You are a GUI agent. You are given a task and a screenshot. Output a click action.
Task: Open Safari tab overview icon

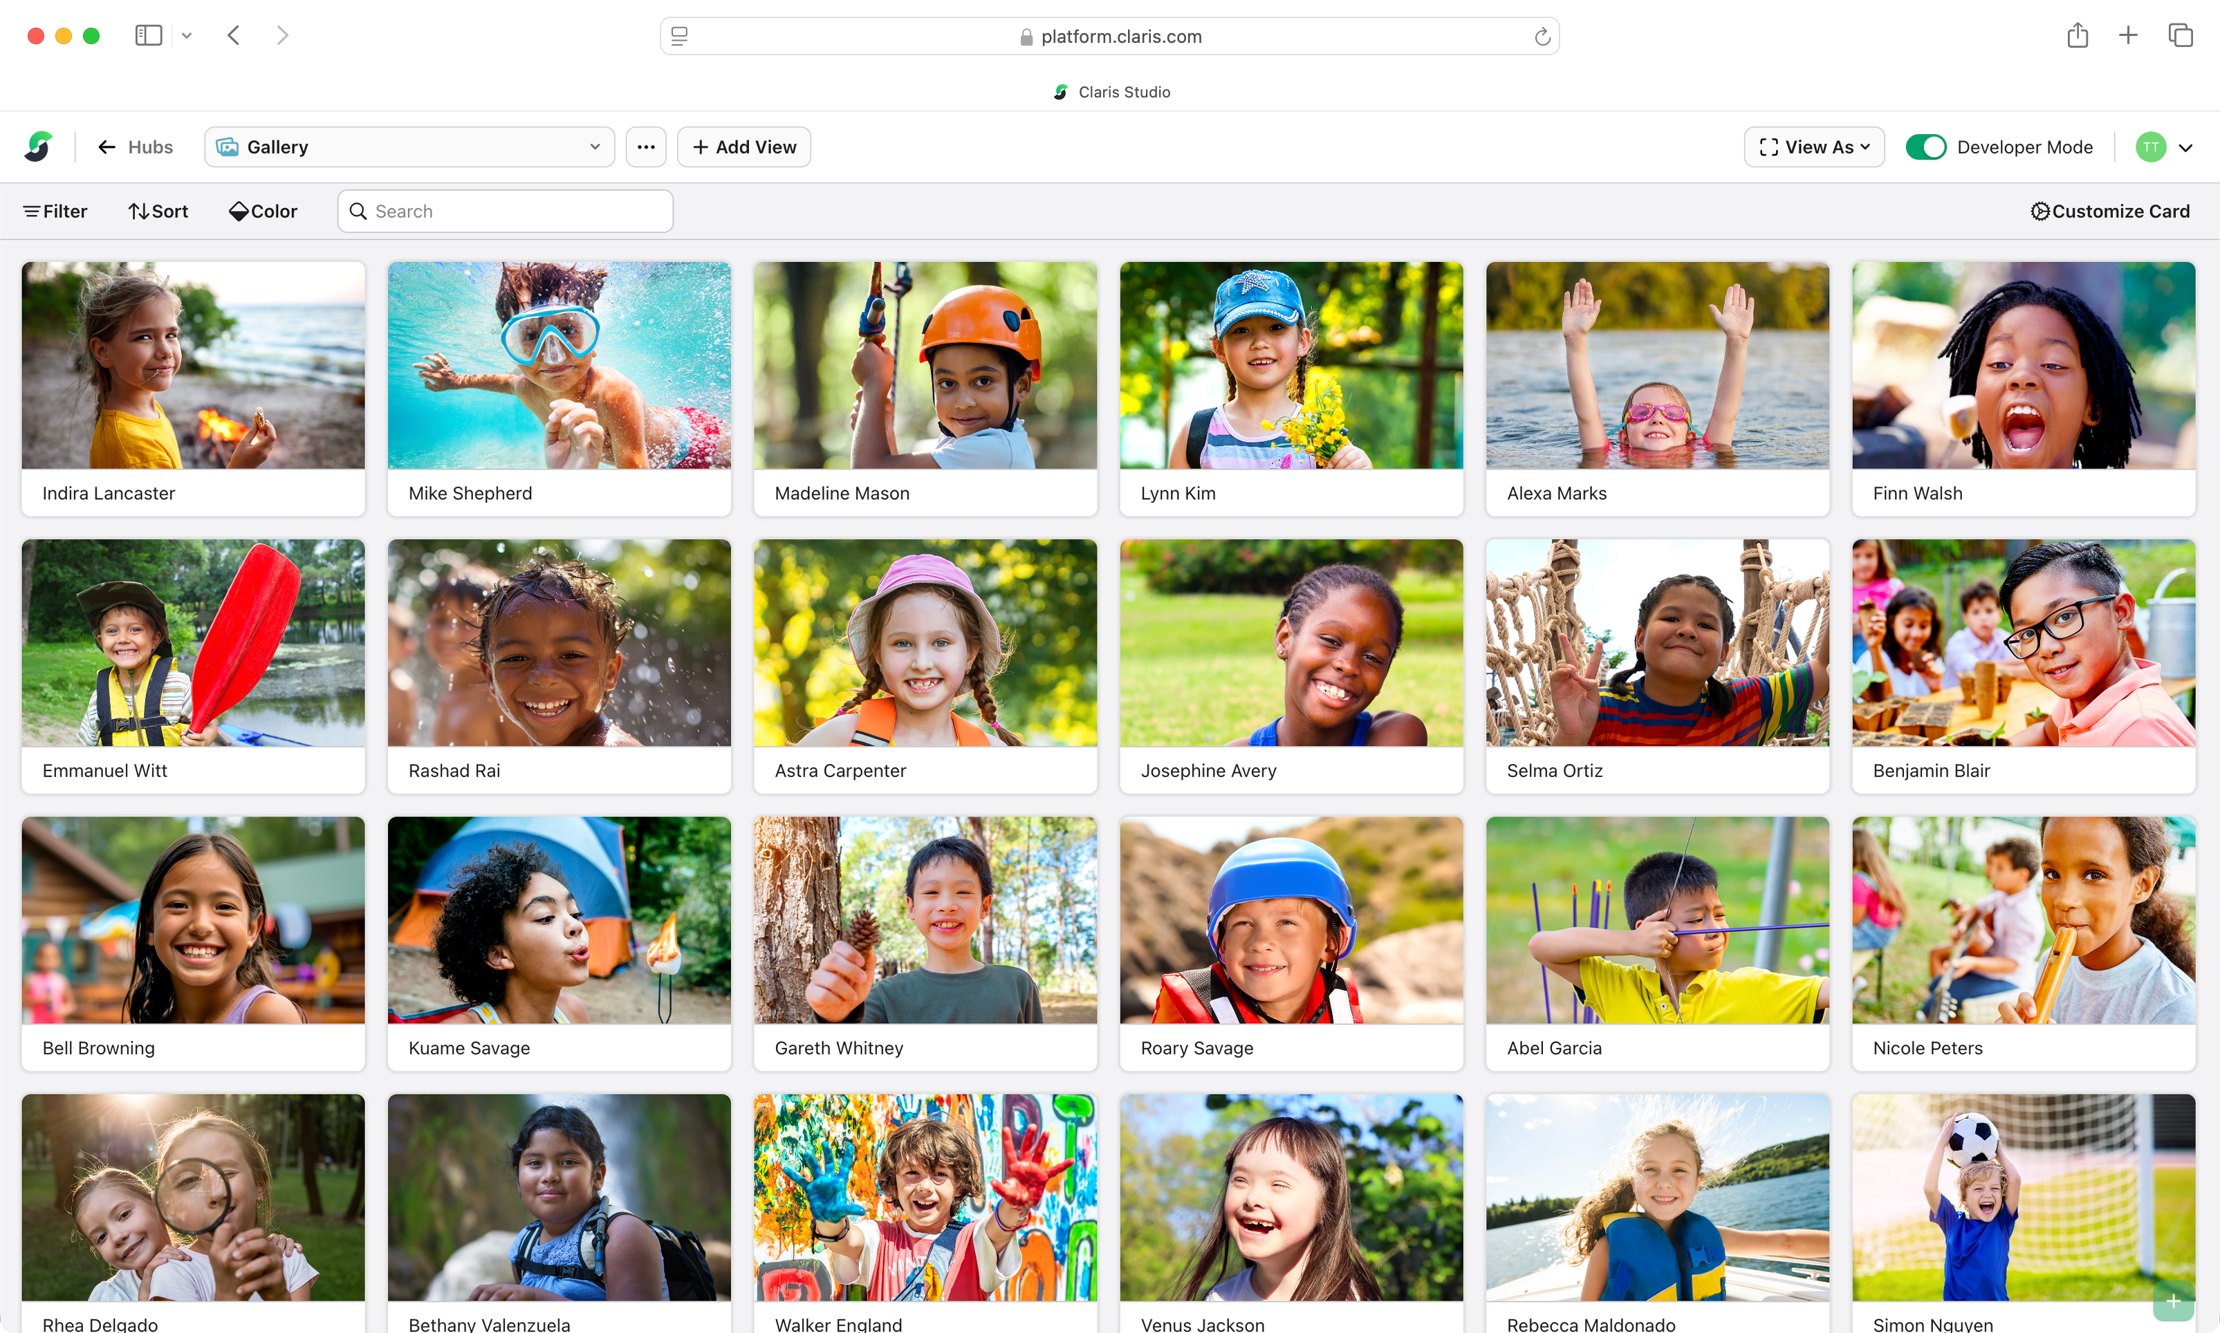click(2181, 35)
